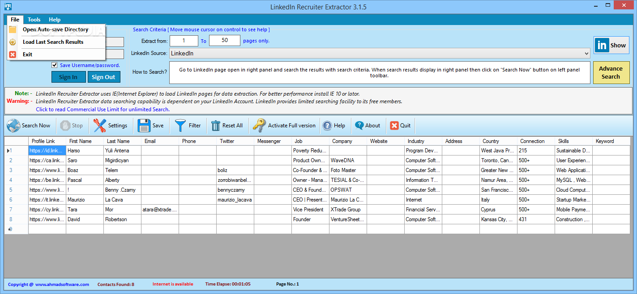Click the To page field showing 50
Image resolution: width=637 pixels, height=294 pixels.
(x=225, y=41)
